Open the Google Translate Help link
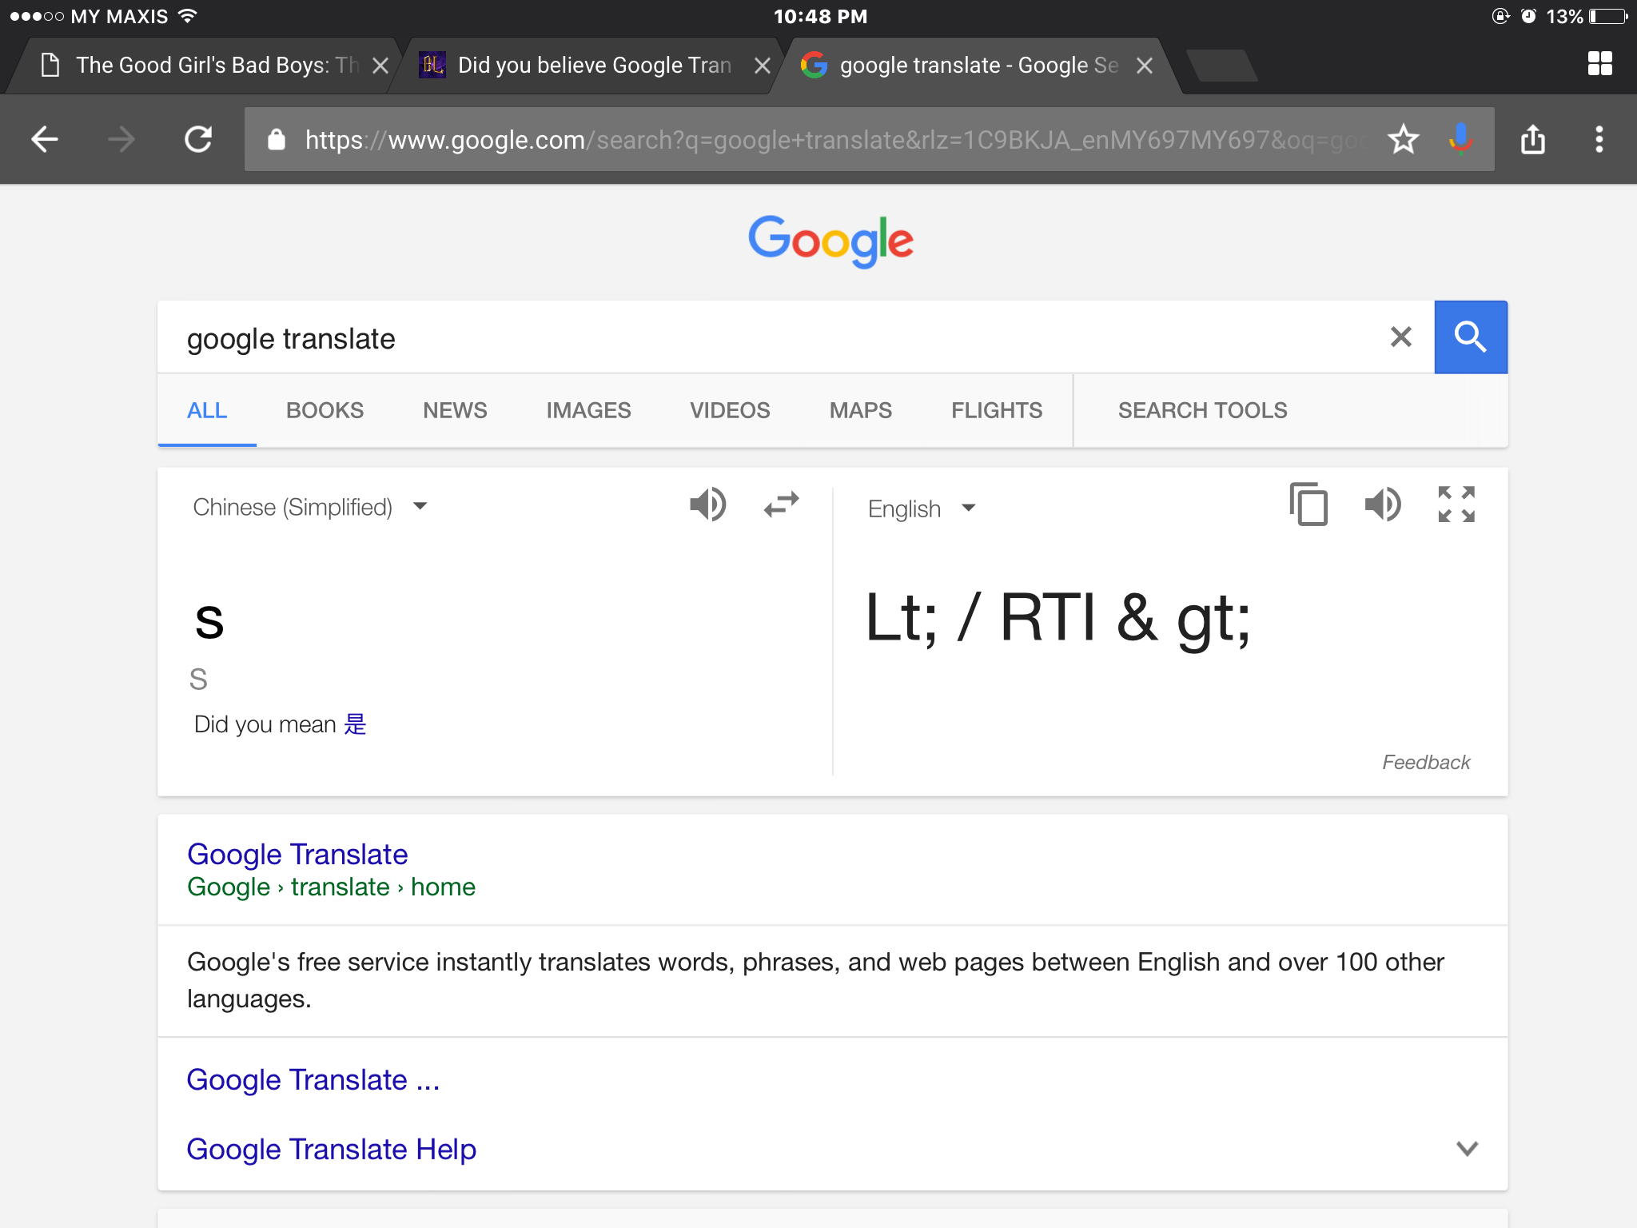Image resolution: width=1637 pixels, height=1228 pixels. pos(331,1149)
